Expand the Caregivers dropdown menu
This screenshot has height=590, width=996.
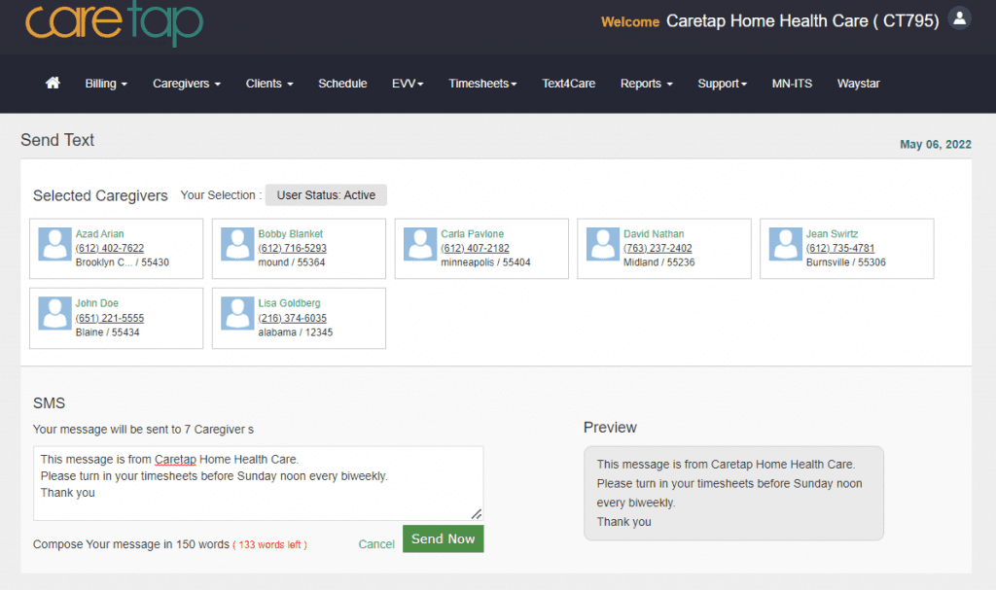click(x=186, y=84)
